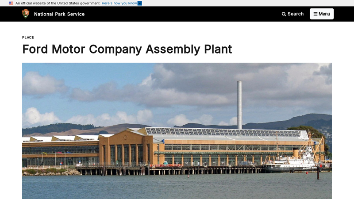The height and width of the screenshot is (199, 354).
Task: Click the US flag icon
Action: 11,3
